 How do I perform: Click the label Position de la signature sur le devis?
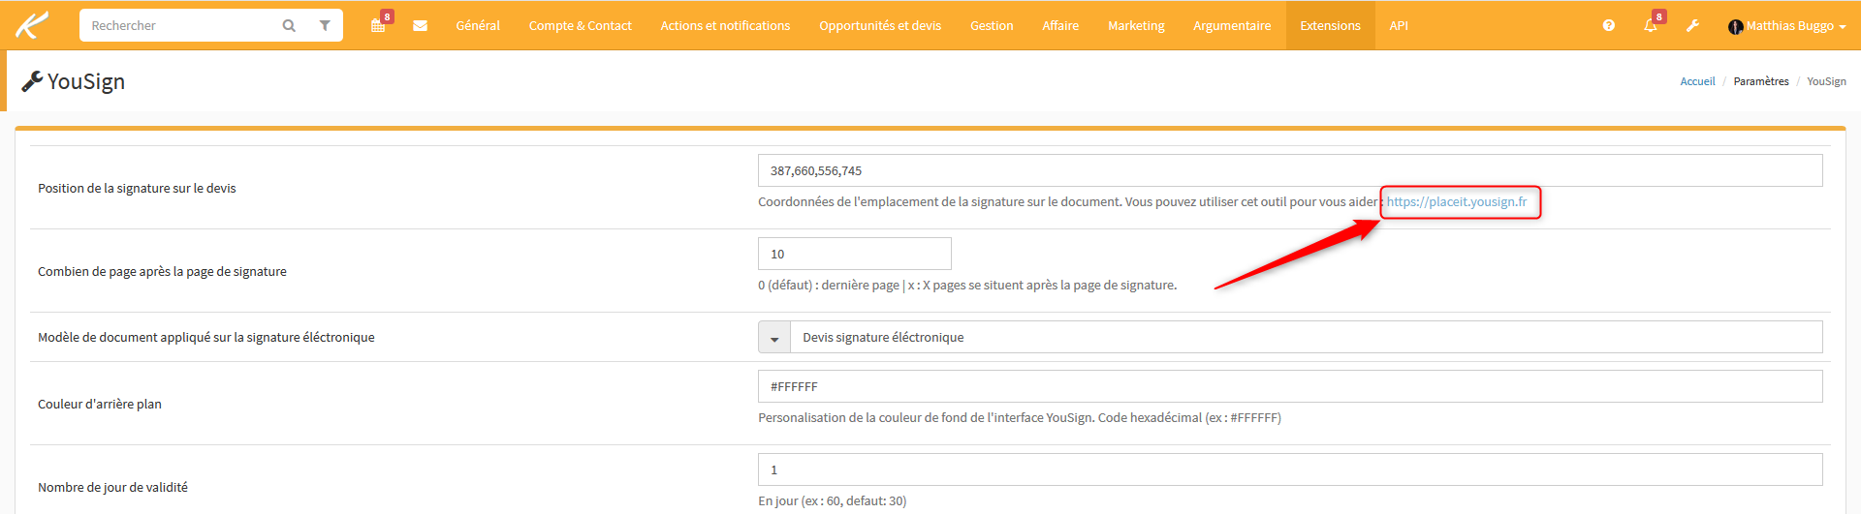(x=137, y=188)
